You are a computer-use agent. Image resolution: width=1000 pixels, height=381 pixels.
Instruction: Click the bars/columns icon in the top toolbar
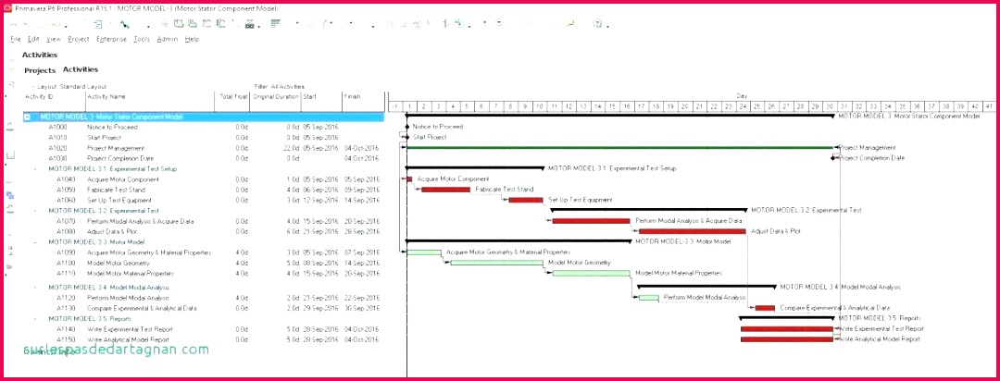[x=276, y=23]
